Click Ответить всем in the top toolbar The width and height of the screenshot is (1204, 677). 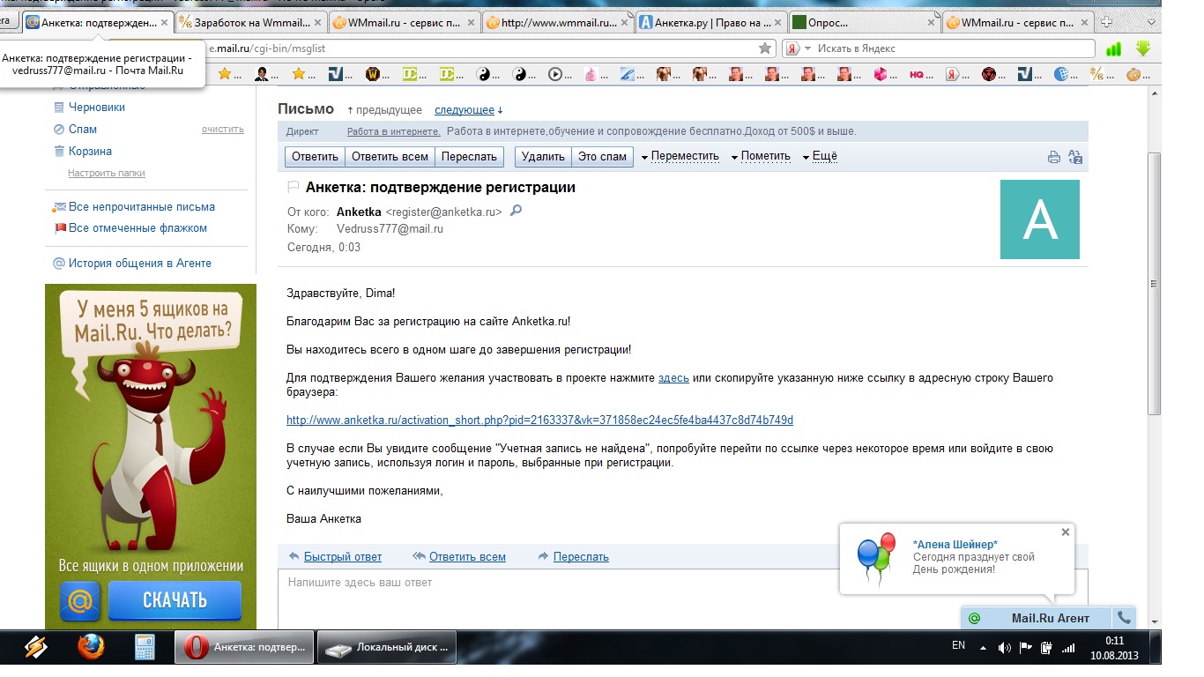[390, 157]
